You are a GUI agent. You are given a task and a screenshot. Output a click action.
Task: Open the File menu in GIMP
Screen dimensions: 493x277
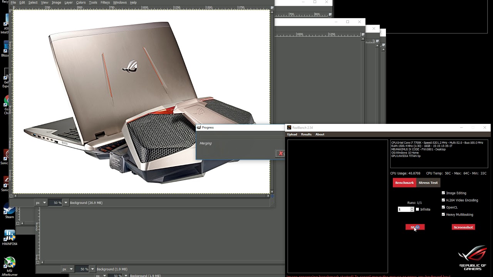click(x=13, y=2)
